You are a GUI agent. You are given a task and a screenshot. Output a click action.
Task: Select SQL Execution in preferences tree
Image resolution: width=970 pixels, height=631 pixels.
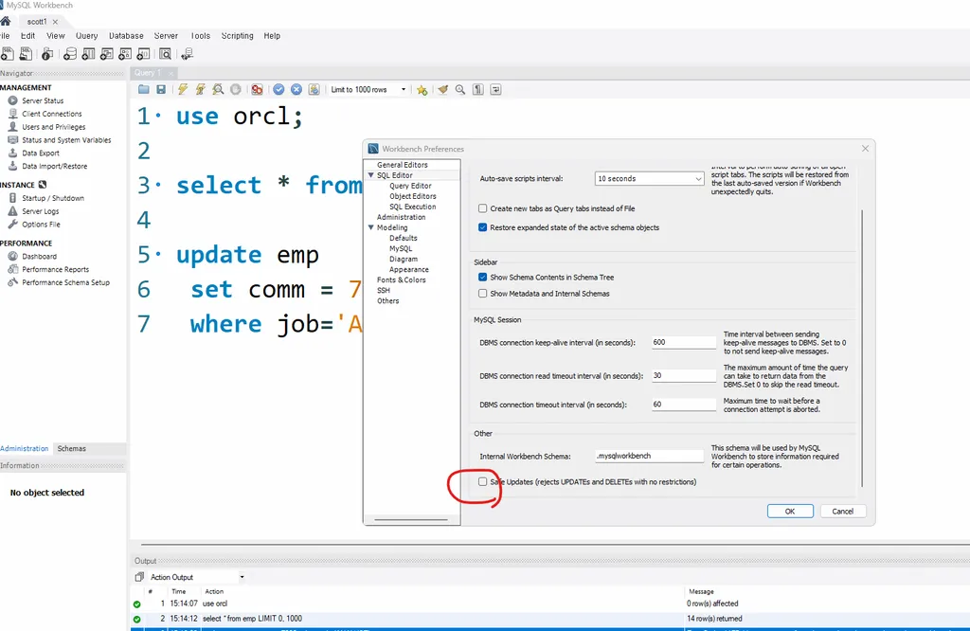(413, 207)
